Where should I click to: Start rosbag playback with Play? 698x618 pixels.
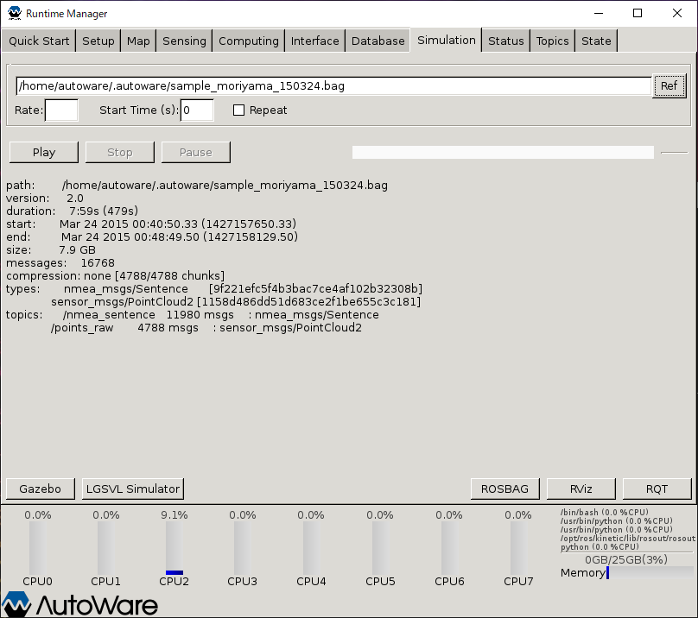[x=43, y=153]
